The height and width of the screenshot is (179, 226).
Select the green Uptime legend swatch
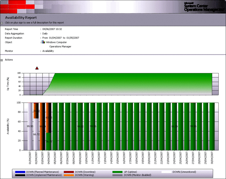pos(117,172)
